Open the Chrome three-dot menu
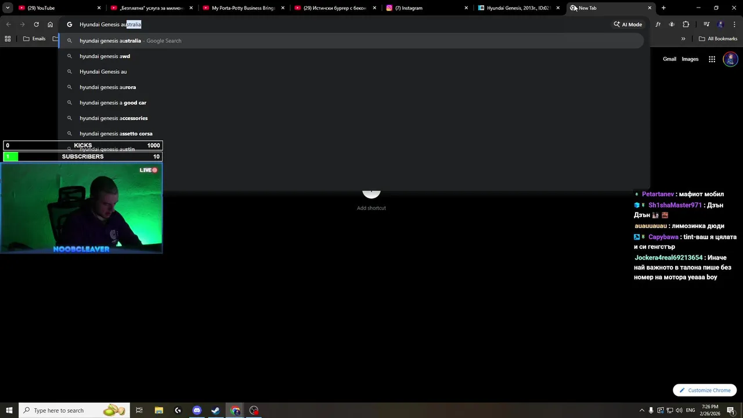The height and width of the screenshot is (418, 743). pyautogui.click(x=734, y=24)
